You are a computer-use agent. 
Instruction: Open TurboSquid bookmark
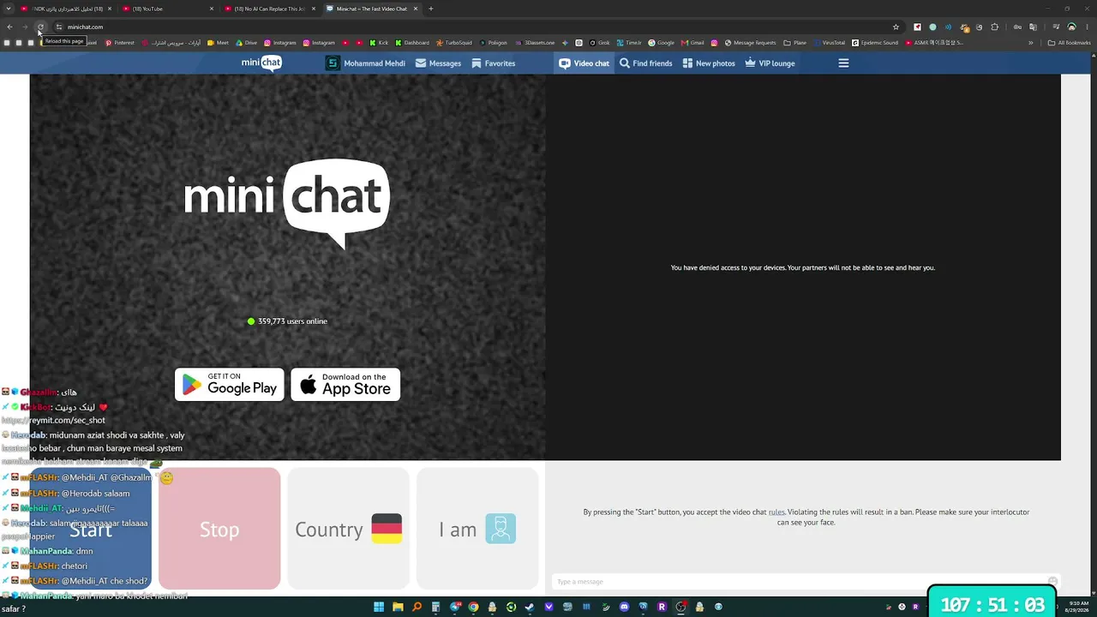tap(454, 43)
